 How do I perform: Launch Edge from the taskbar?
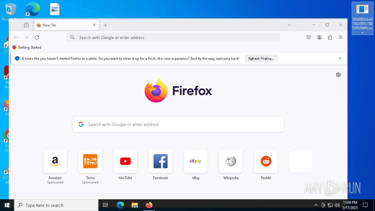tap(120, 205)
